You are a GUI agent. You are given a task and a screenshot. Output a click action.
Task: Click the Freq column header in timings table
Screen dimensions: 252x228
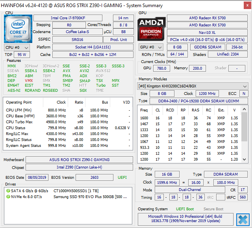144,110
